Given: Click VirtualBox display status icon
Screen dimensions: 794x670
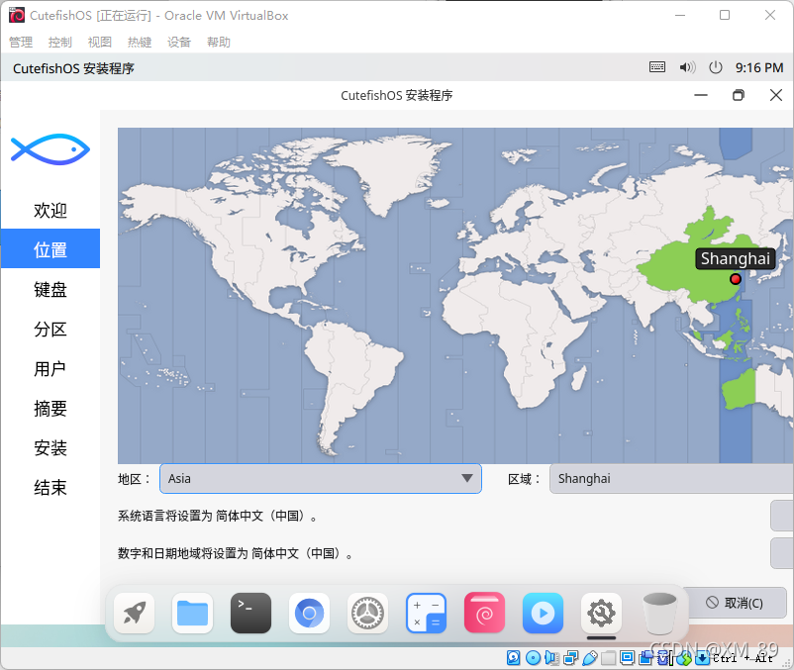Looking at the screenshot, I should tap(627, 657).
